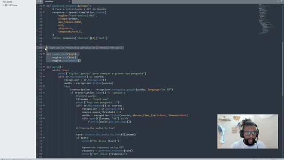Click in the 'filename = "input.wav"' line
This screenshot has width=284, height=160.
tap(93, 99)
